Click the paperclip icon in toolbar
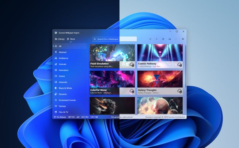The image size is (239, 148). (x=150, y=39)
